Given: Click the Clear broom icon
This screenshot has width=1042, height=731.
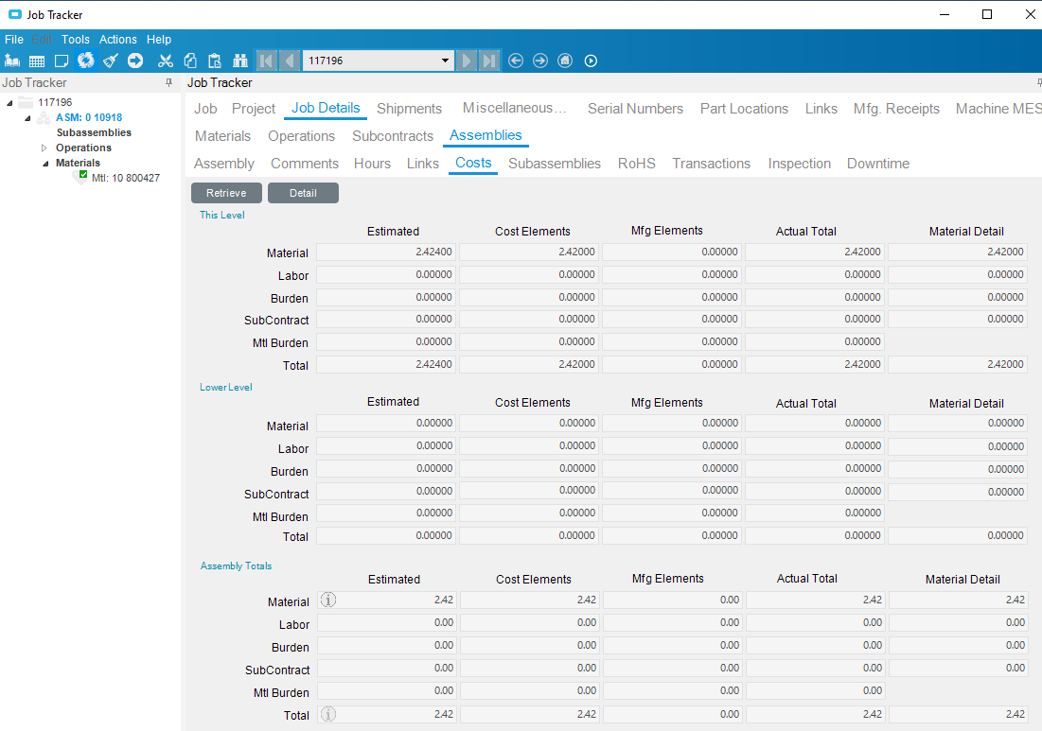Looking at the screenshot, I should click(111, 61).
